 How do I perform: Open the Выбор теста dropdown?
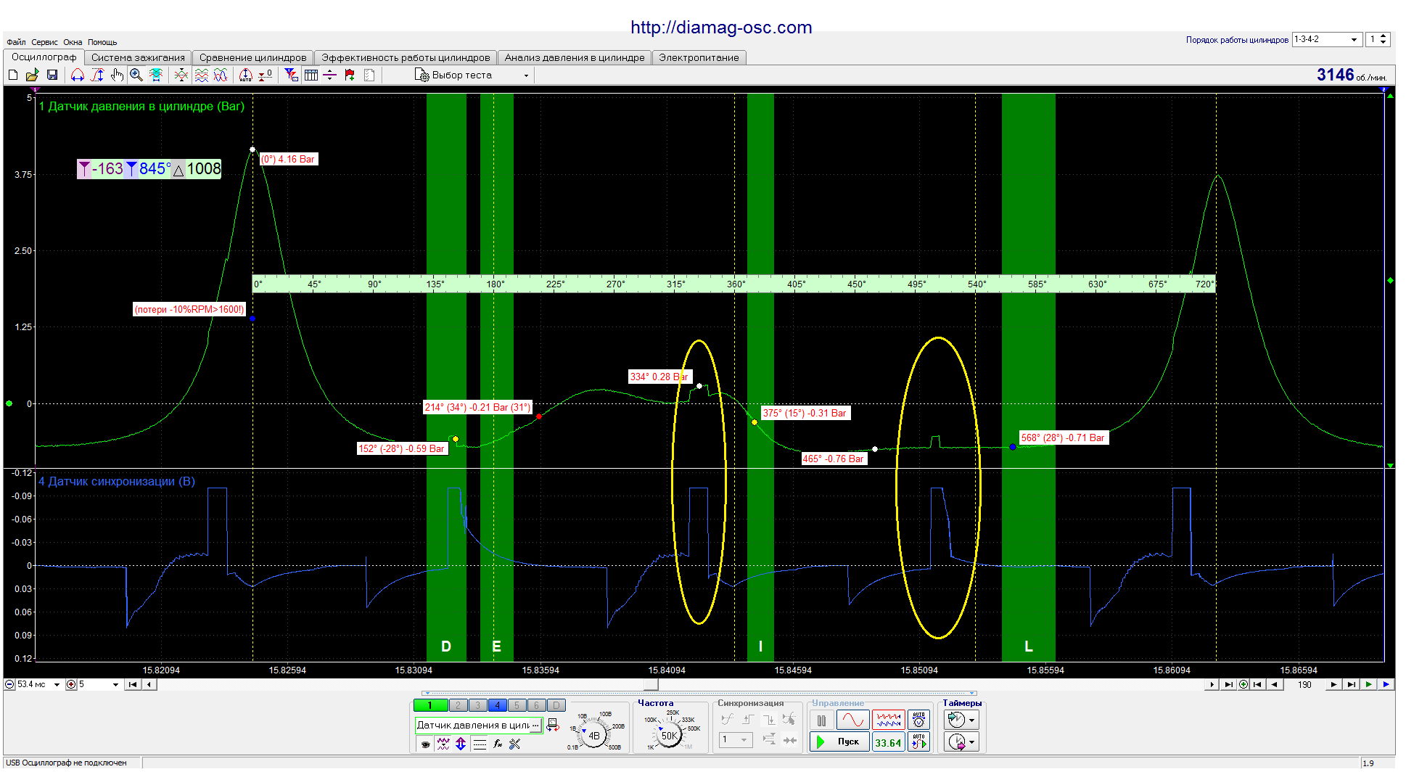pos(472,75)
